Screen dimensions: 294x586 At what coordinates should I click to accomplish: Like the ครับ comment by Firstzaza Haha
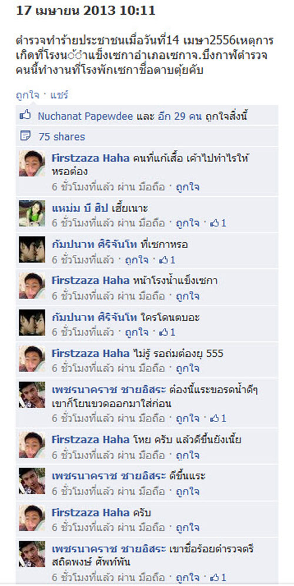tap(187, 527)
